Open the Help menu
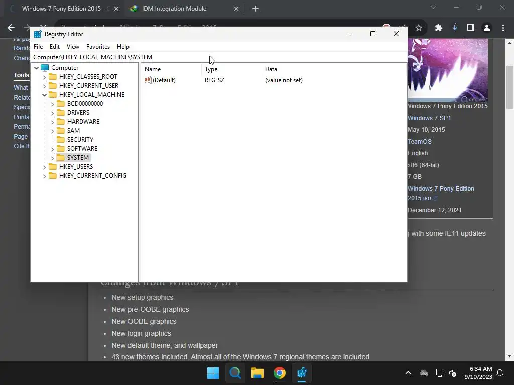 (x=123, y=47)
